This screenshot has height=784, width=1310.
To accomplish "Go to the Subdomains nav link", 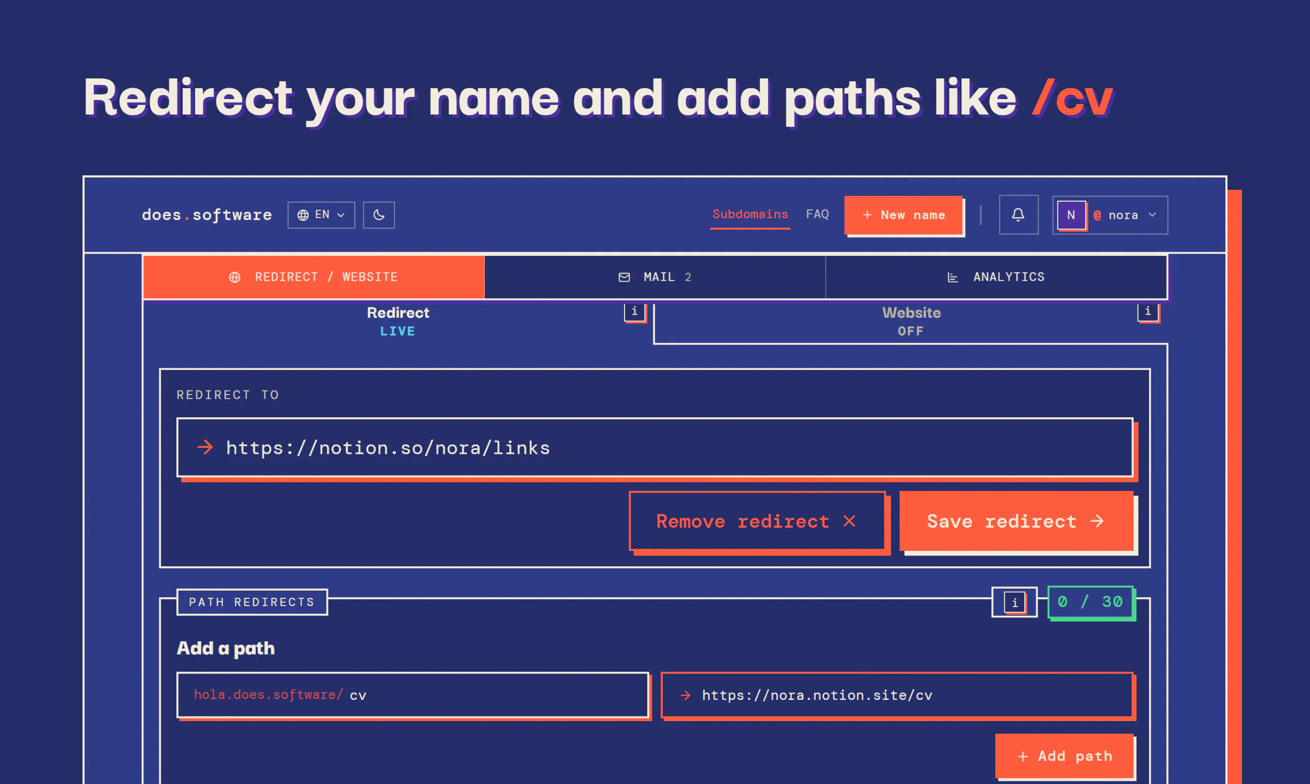I will 750,215.
